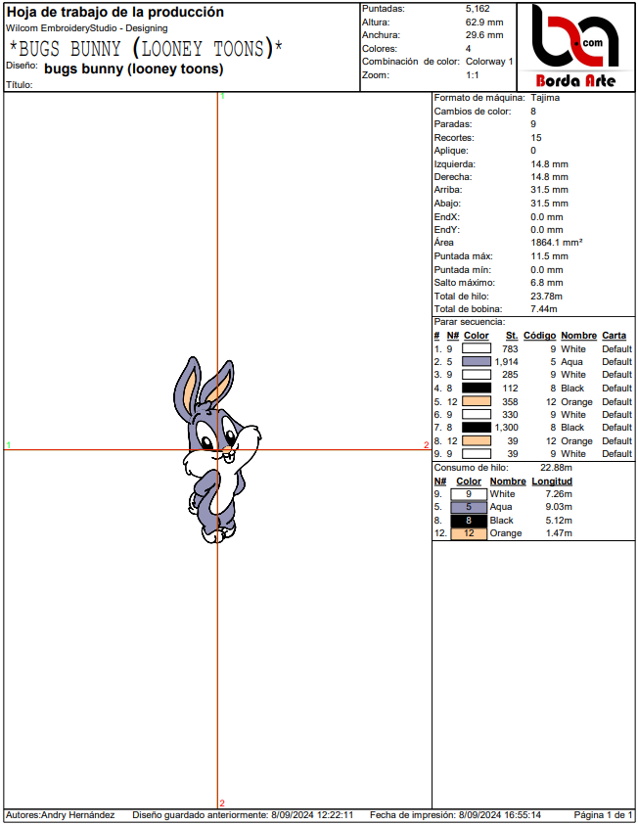Click 'Wilcom EmbroideryStudio - Designing' text
The image size is (638, 825).
coord(87,28)
